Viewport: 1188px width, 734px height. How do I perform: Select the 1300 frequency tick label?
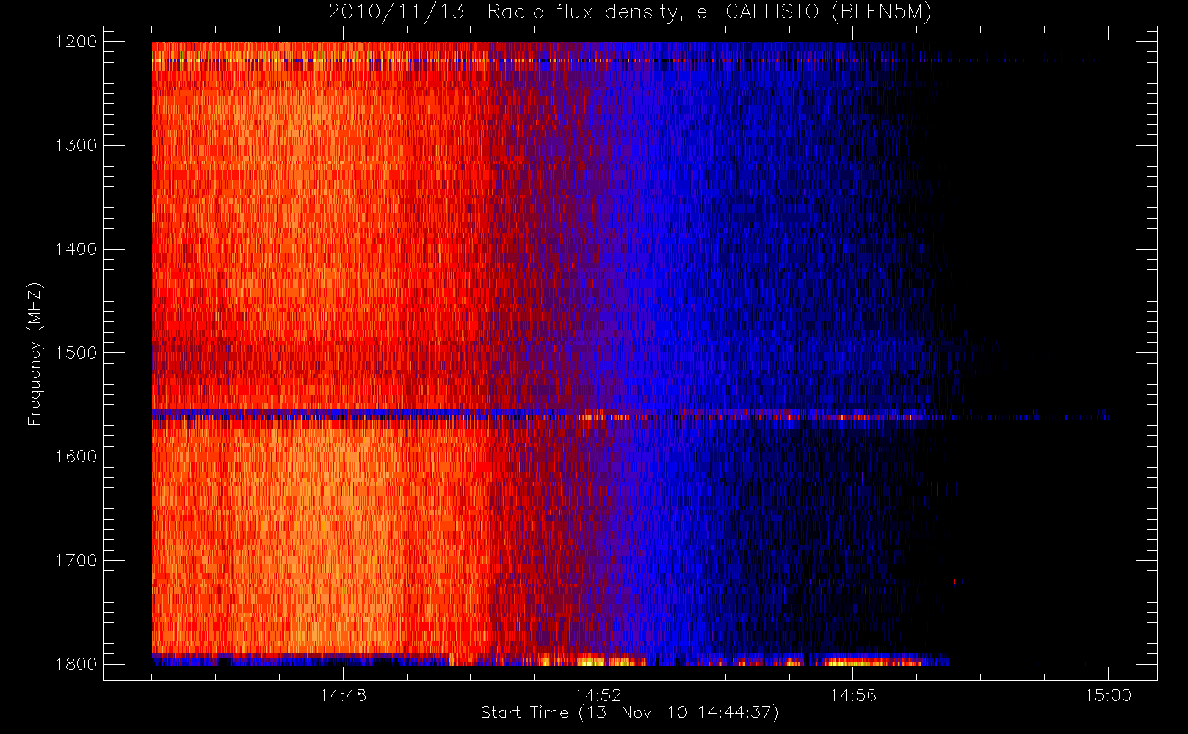[x=76, y=145]
